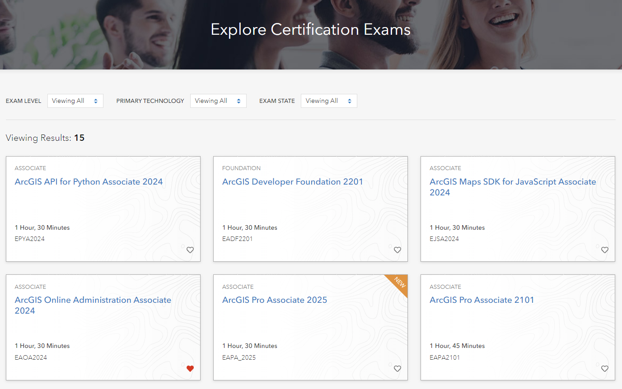Open the PRIMARY TECHNOLOGY filter dropdown

218,101
